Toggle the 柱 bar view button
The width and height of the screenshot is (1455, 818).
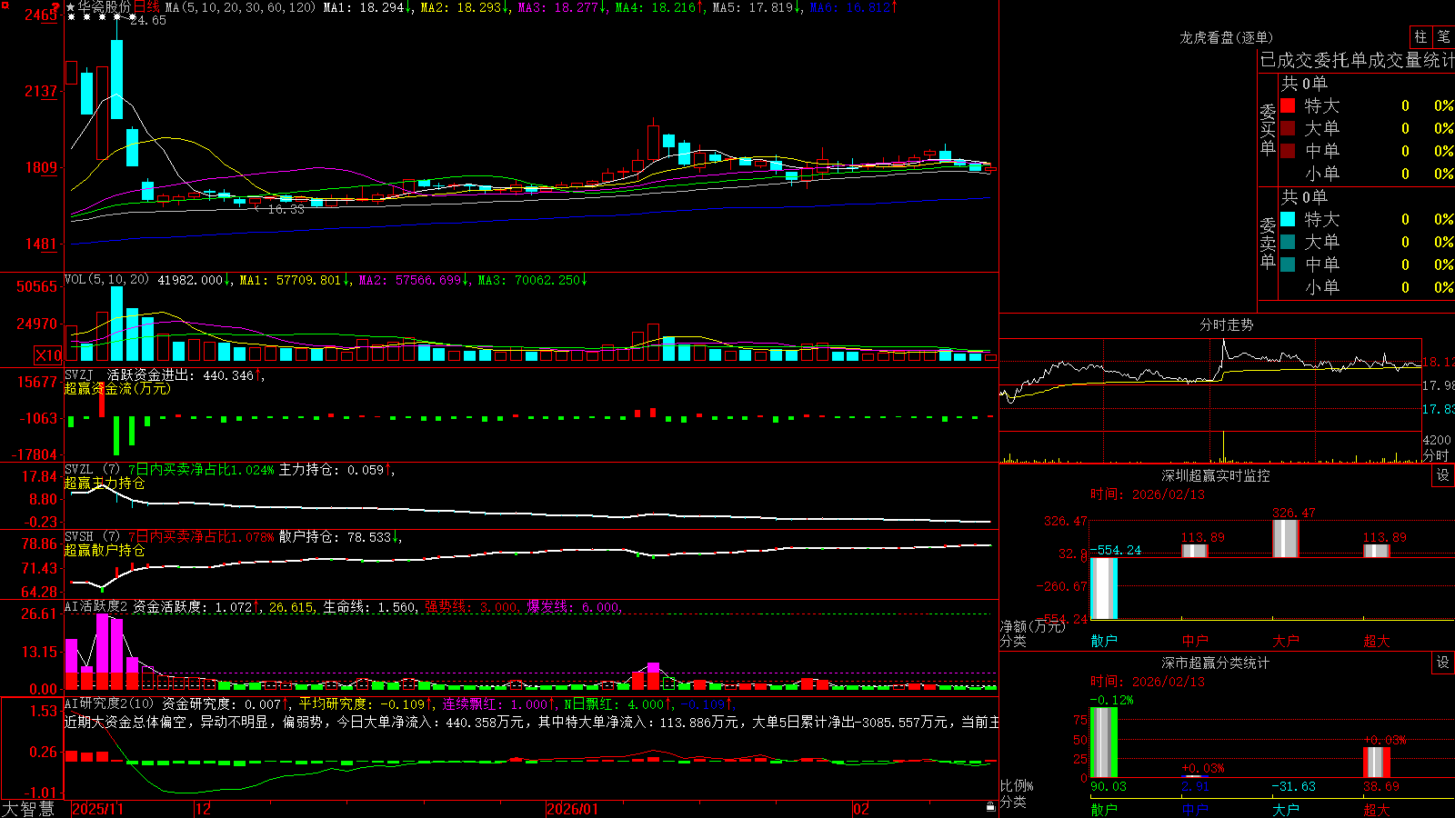point(1420,36)
